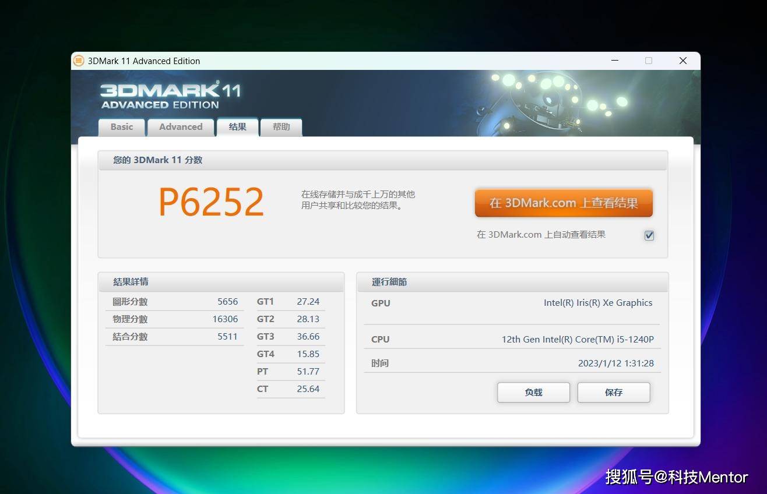767x494 pixels.
Task: Click the 物理分數 label
Action: (130, 319)
